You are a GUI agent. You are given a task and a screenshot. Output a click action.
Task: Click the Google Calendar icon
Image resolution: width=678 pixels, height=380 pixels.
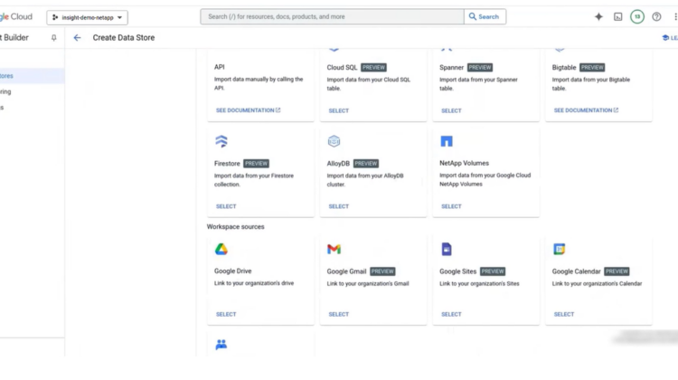pos(560,249)
